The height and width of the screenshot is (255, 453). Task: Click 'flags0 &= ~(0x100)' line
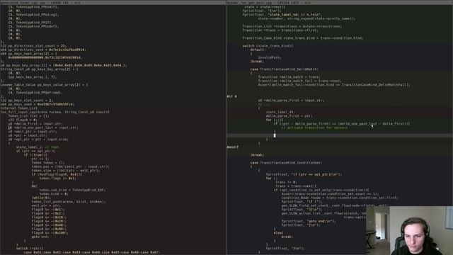point(50,233)
